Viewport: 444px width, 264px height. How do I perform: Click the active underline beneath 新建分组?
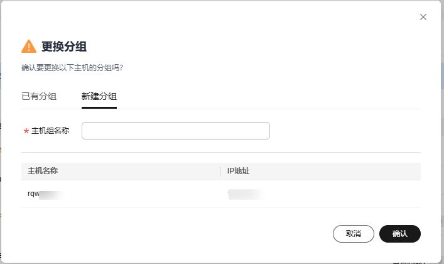pyautogui.click(x=99, y=107)
